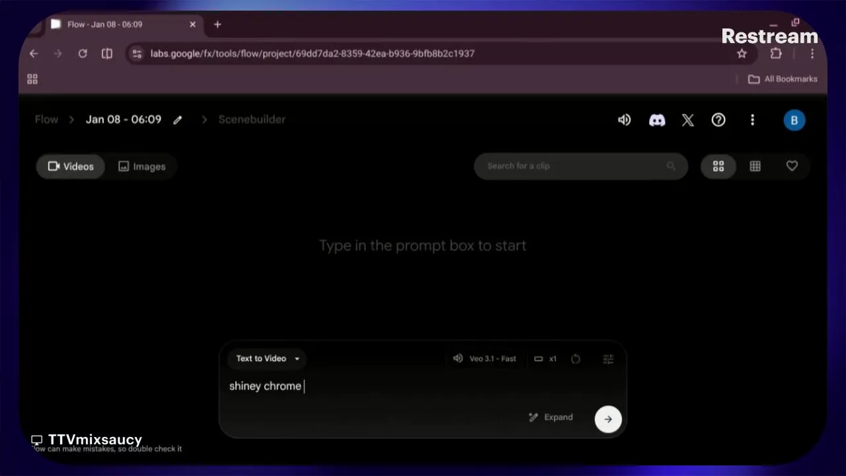Submit the prompt with the arrow button
Image resolution: width=846 pixels, height=476 pixels.
coord(608,419)
